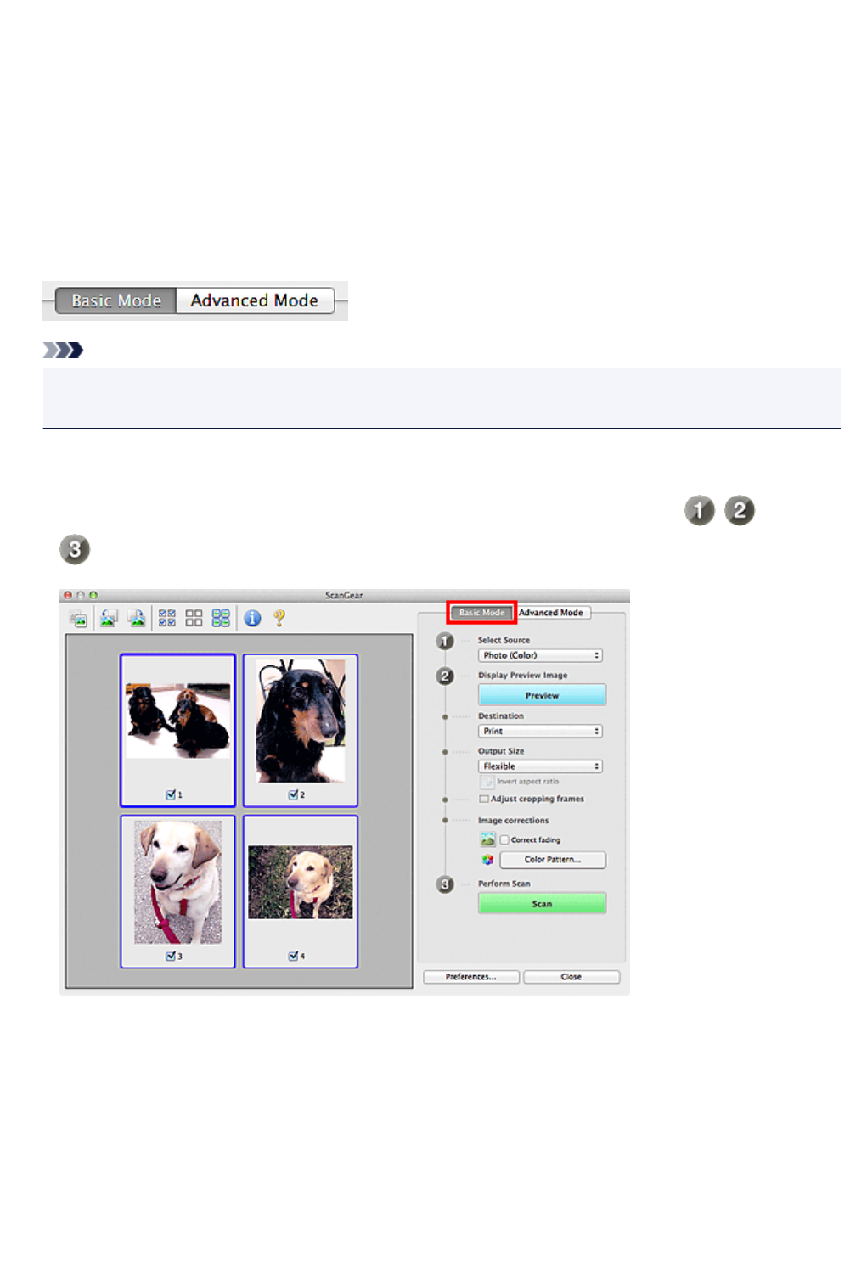Click the enlarged Basic Mode tab above the note
This screenshot has height=1285, width=867.
[x=116, y=300]
